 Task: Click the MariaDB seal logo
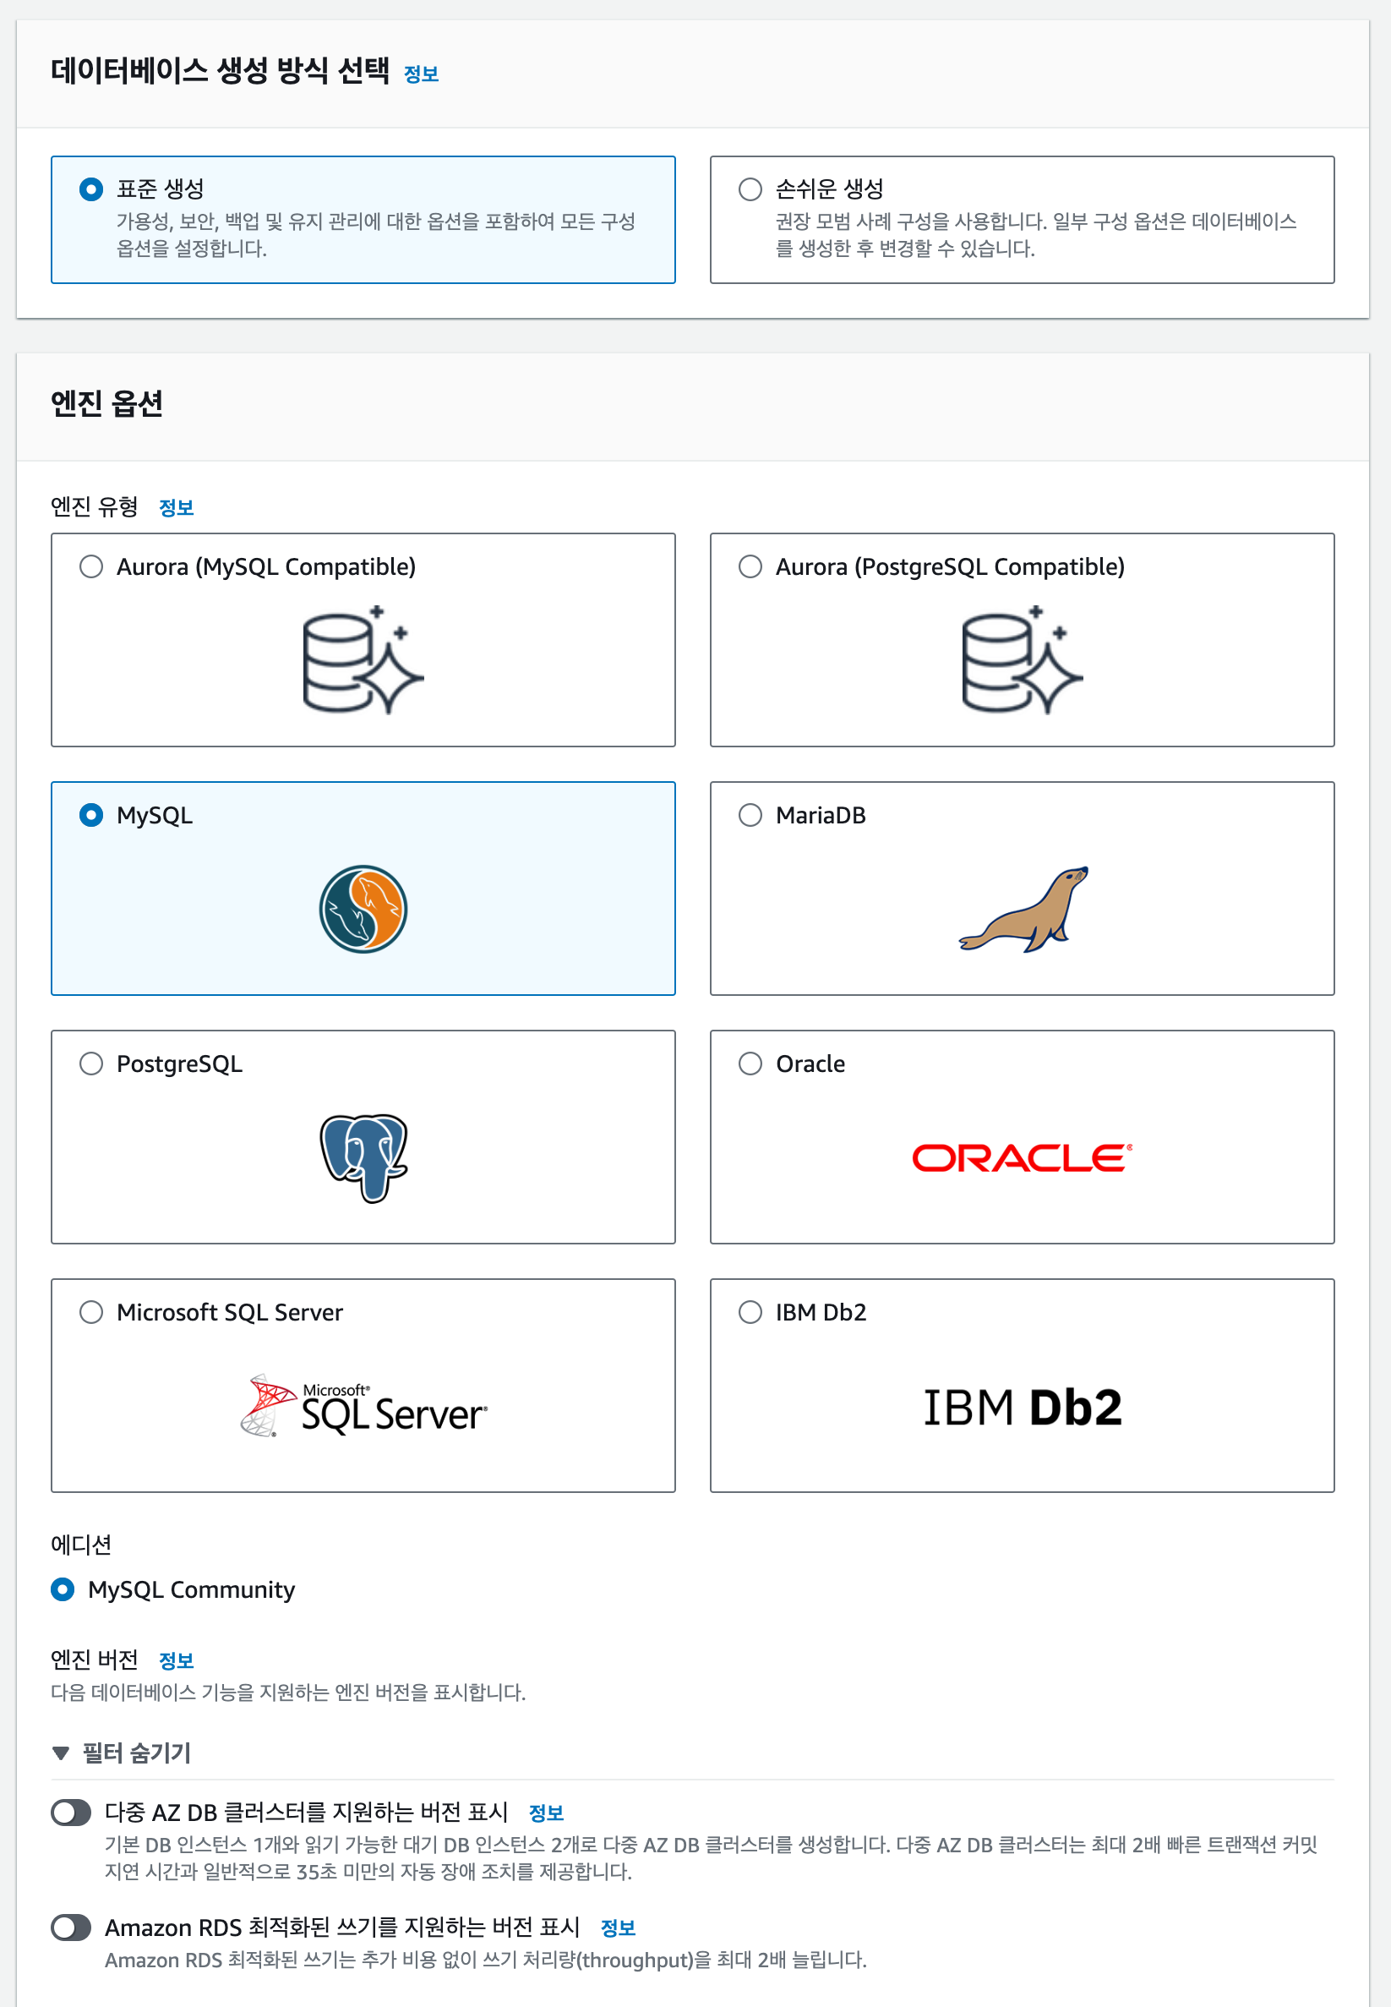(1023, 909)
